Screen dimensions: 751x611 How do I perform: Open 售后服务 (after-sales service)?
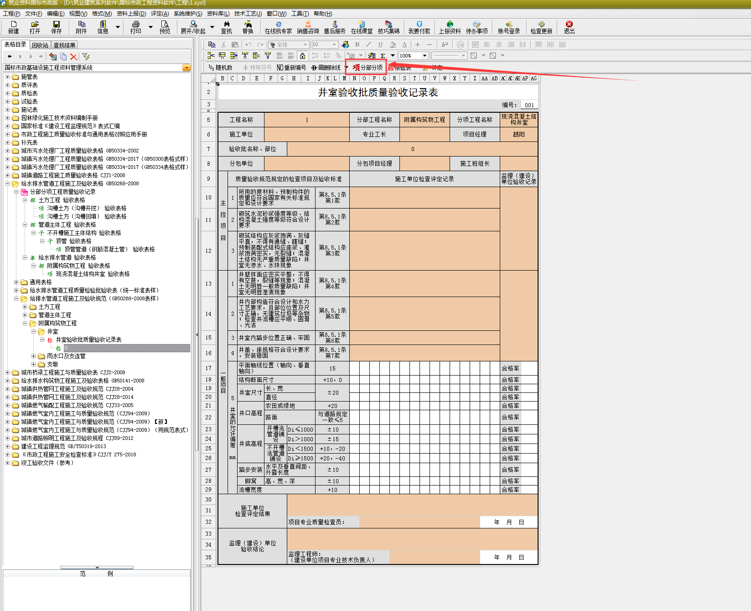[335, 27]
